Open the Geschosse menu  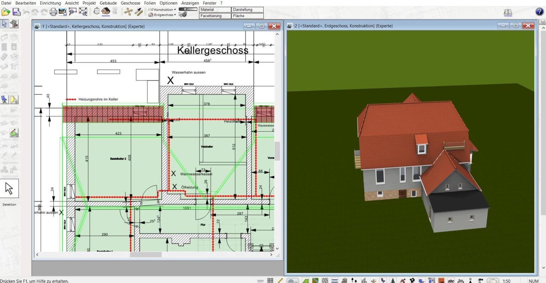pyautogui.click(x=130, y=3)
